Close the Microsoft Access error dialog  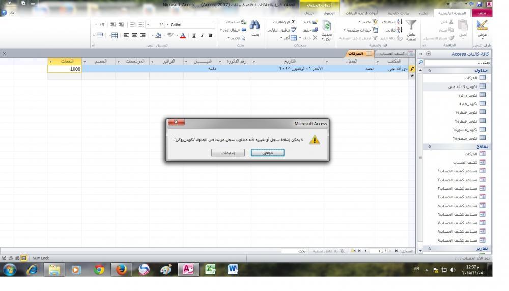tap(176, 122)
